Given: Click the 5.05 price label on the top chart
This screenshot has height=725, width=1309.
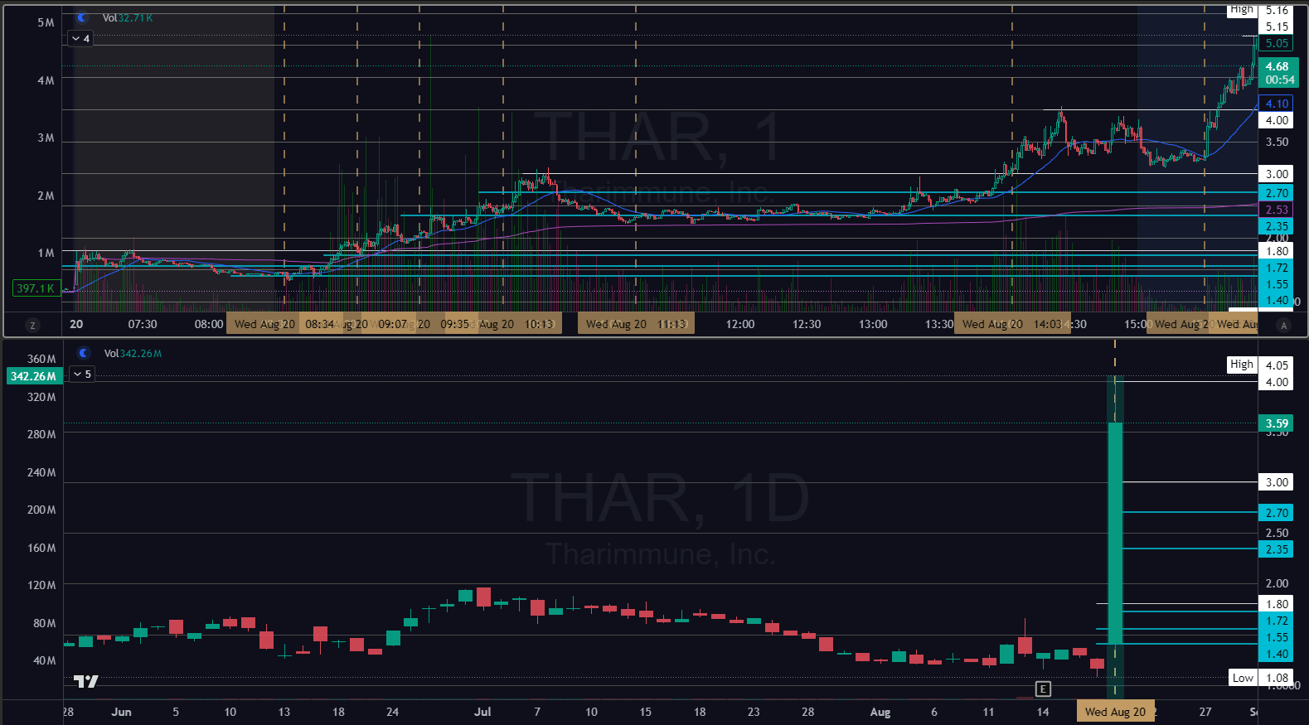Looking at the screenshot, I should pyautogui.click(x=1277, y=43).
